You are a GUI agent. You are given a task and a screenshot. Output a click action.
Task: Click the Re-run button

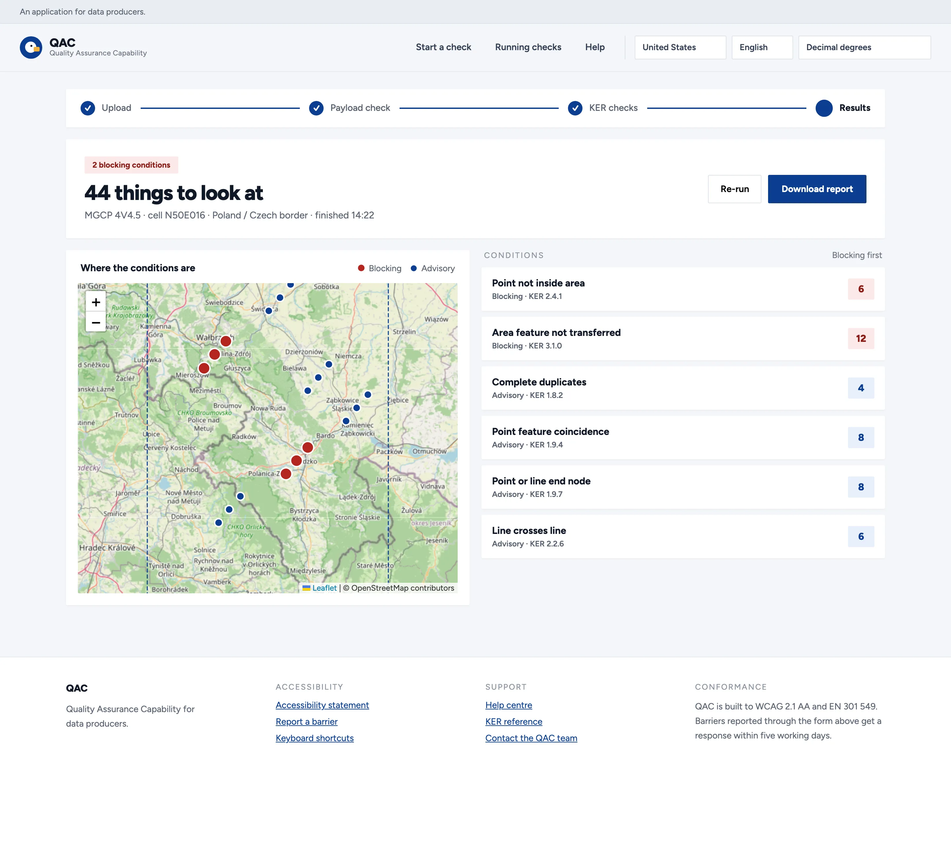(734, 189)
